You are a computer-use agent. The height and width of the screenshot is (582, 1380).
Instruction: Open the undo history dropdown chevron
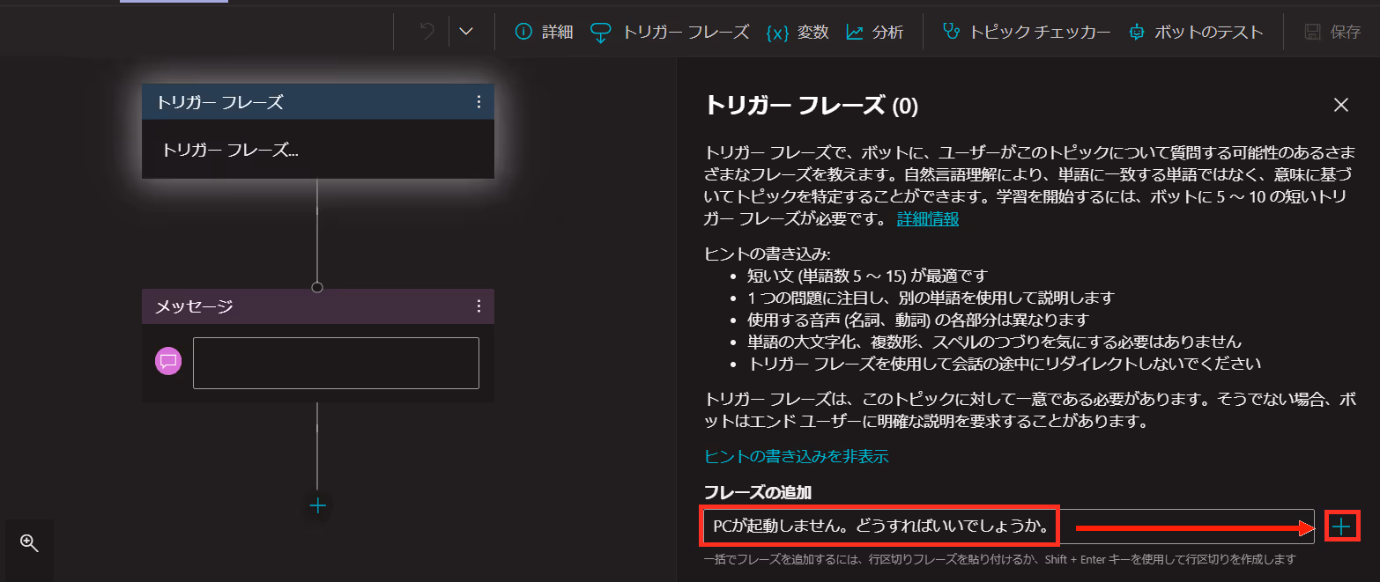[466, 33]
